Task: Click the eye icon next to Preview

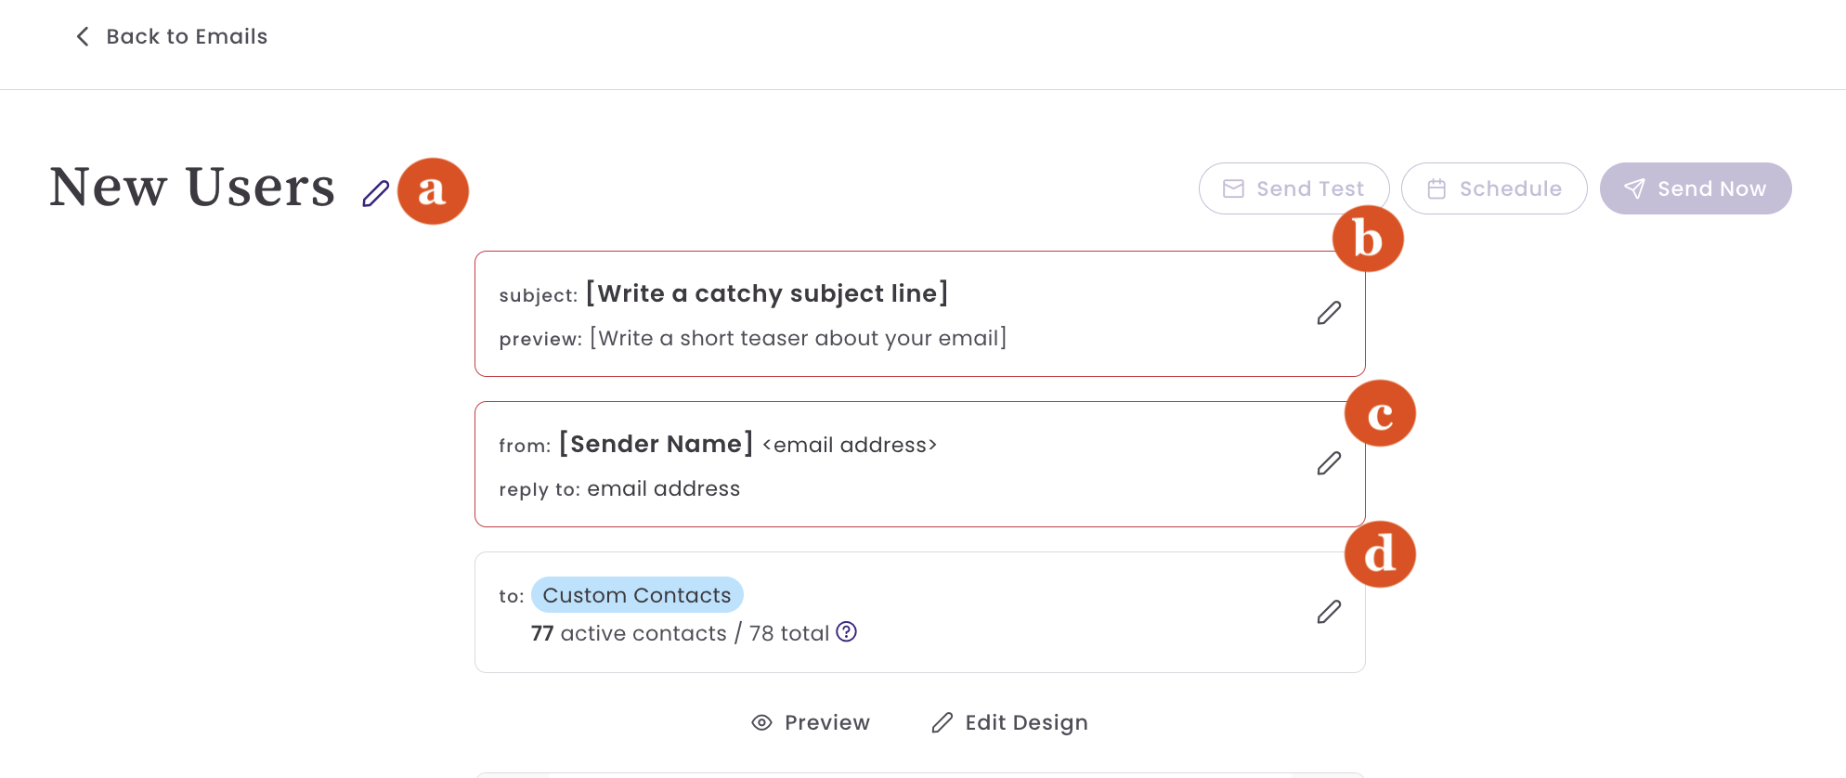Action: pyautogui.click(x=761, y=722)
